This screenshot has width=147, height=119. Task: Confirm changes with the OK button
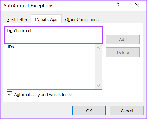[89, 111]
